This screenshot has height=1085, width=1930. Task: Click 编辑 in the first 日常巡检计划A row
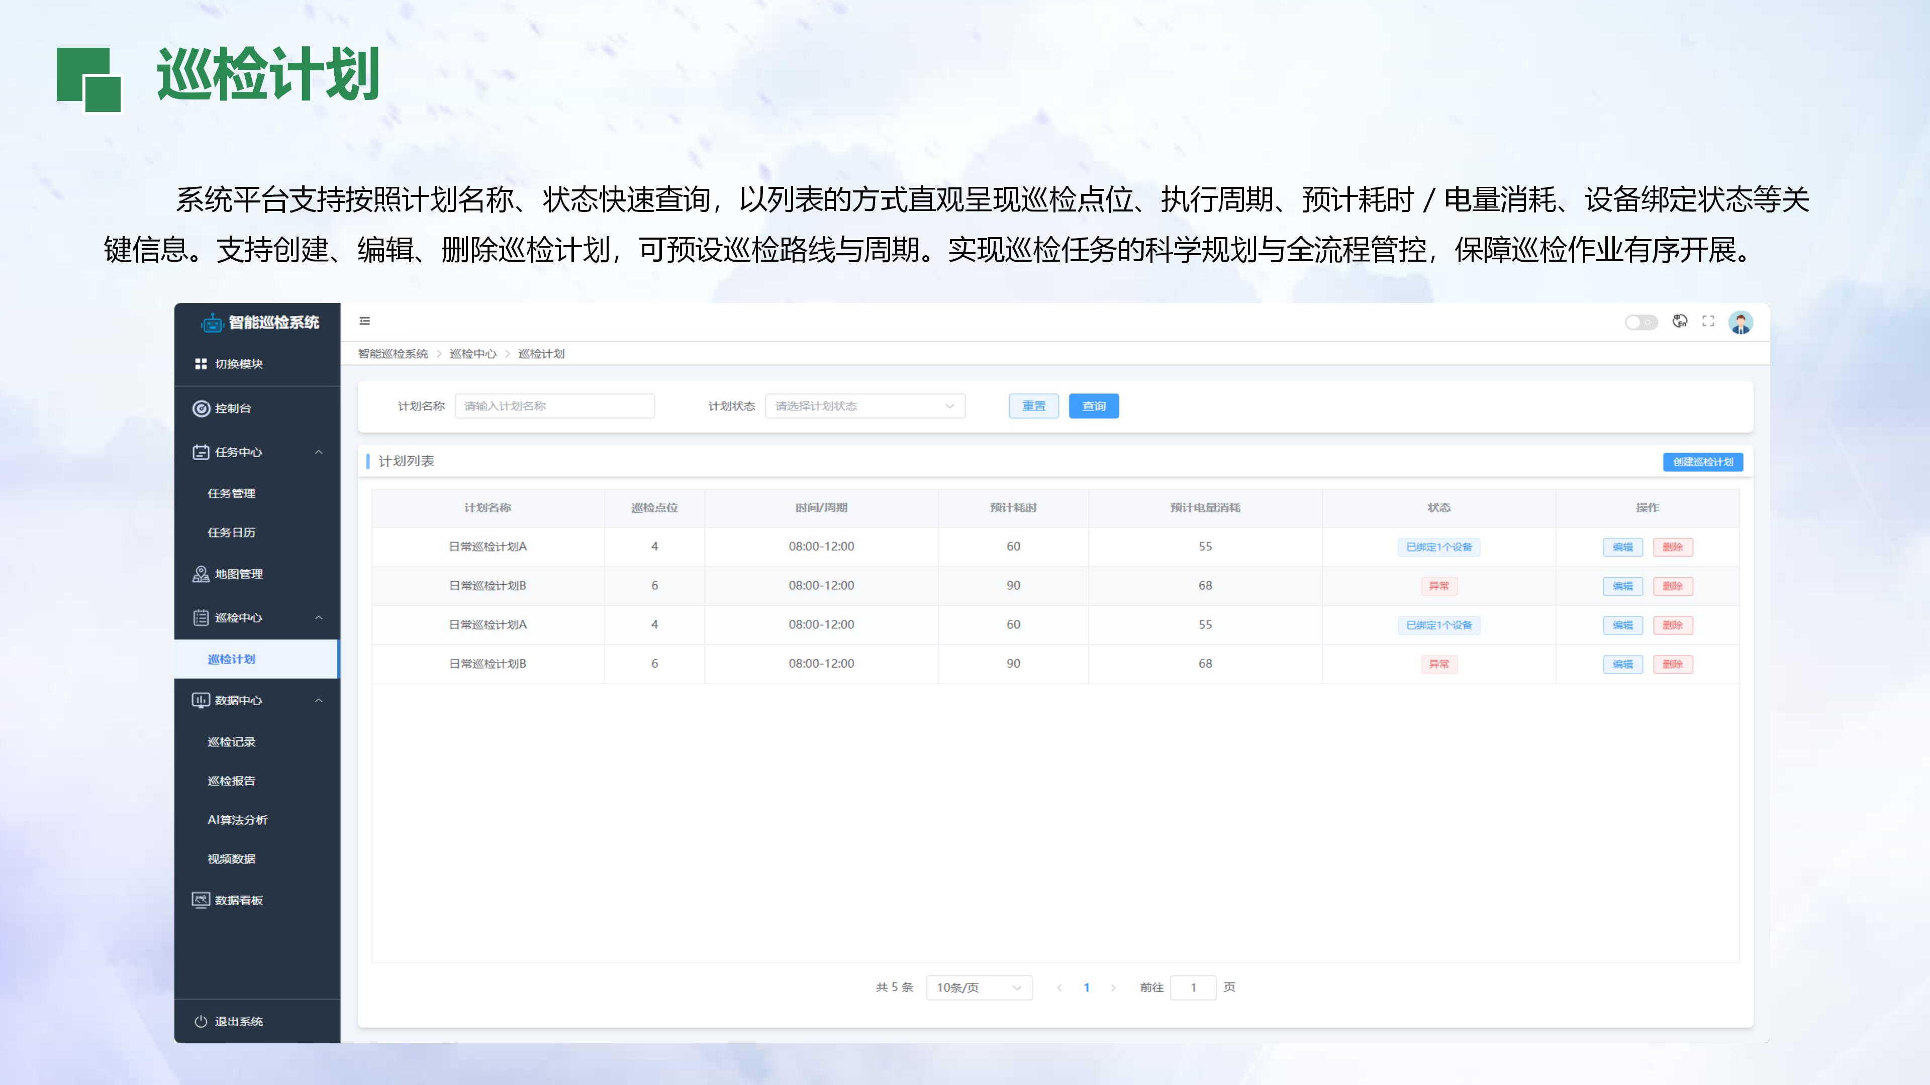[1623, 548]
